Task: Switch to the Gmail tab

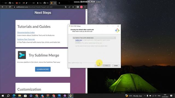Action: pos(25,3)
